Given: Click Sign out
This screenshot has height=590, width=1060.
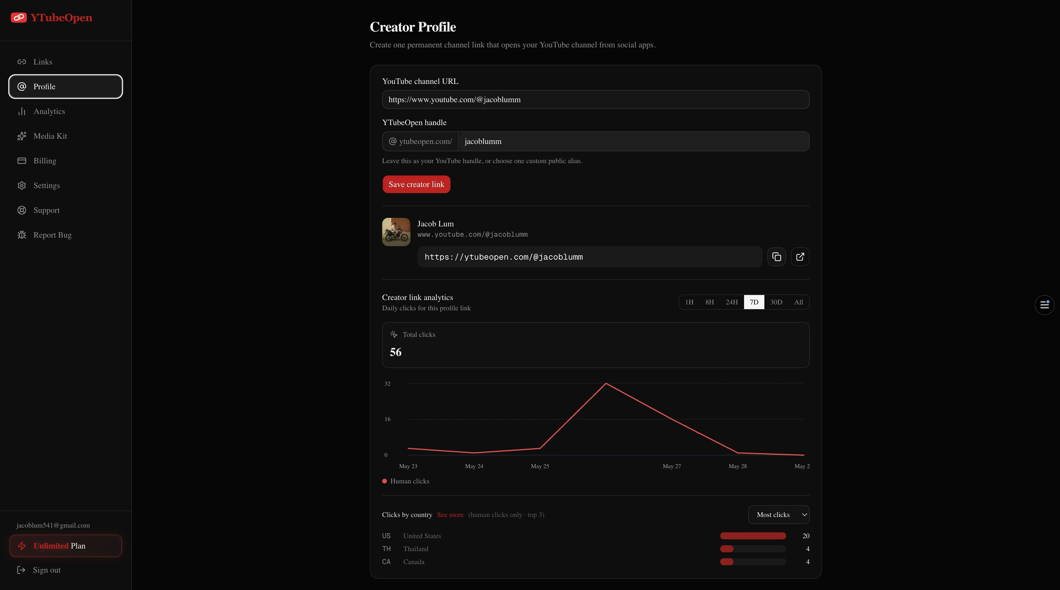Looking at the screenshot, I should tap(39, 570).
